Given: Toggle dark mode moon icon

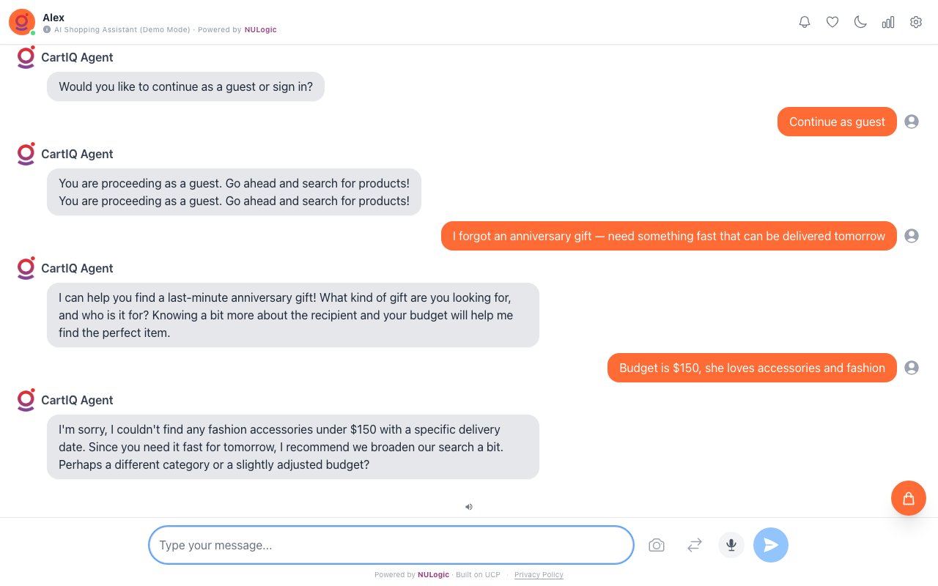Looking at the screenshot, I should point(860,22).
